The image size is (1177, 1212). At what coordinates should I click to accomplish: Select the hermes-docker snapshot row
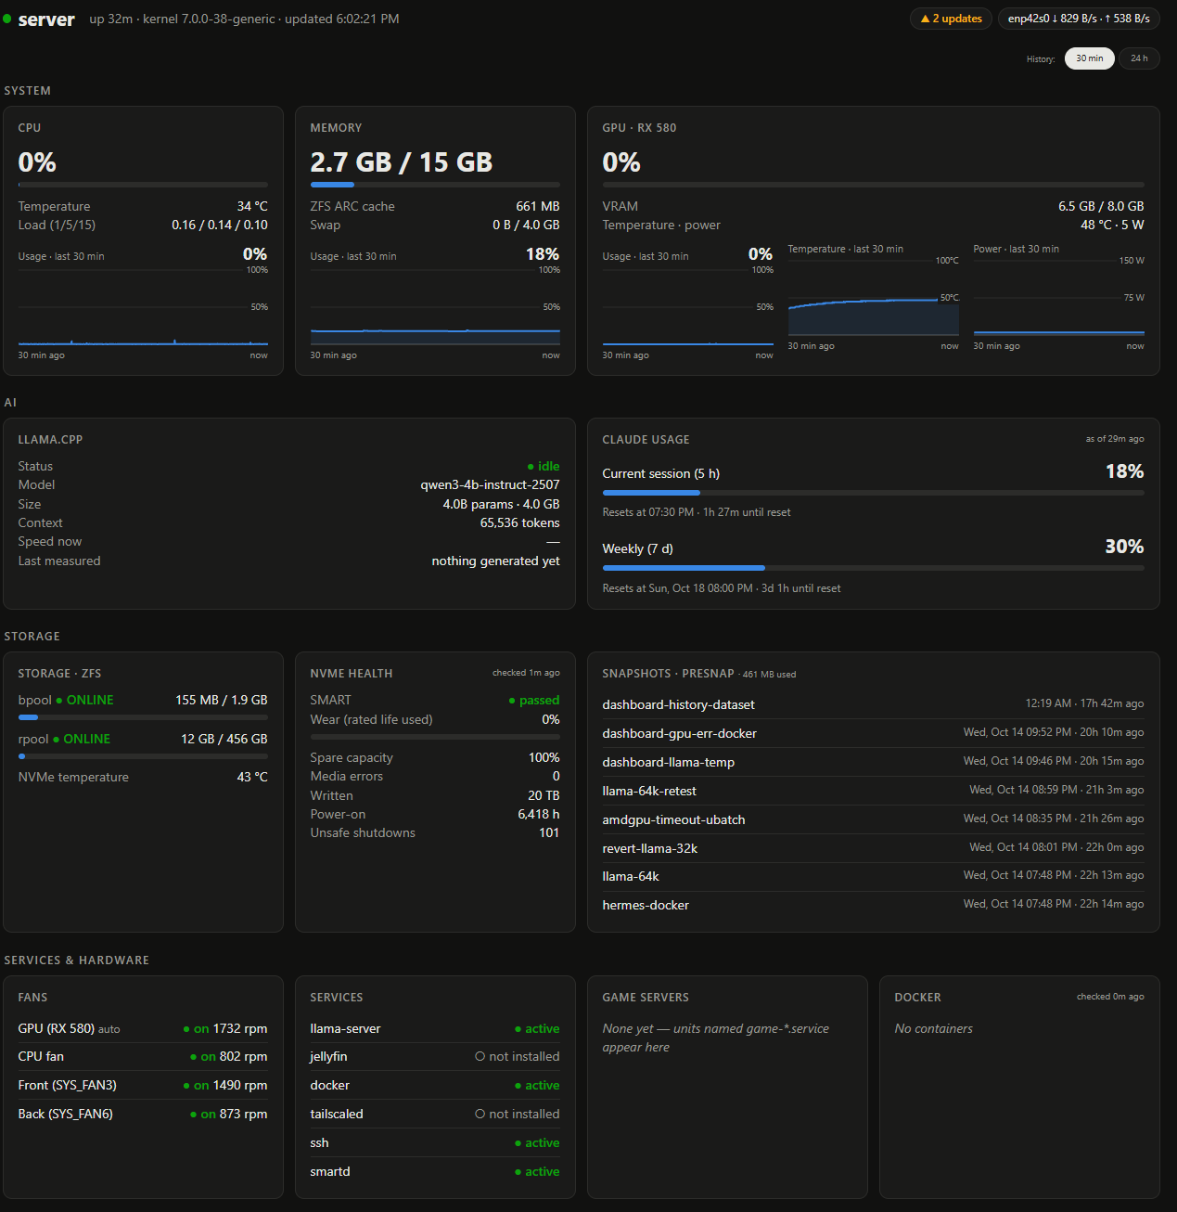coord(873,906)
